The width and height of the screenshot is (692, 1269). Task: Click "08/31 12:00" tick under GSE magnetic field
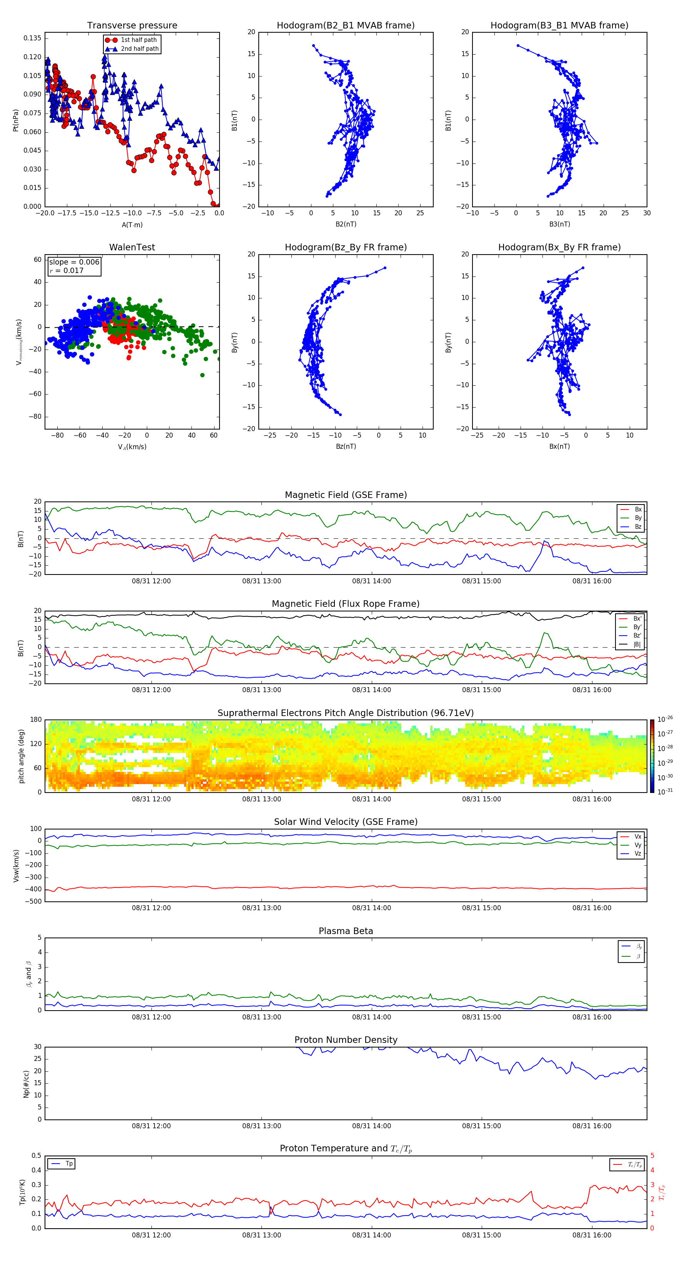pyautogui.click(x=151, y=581)
